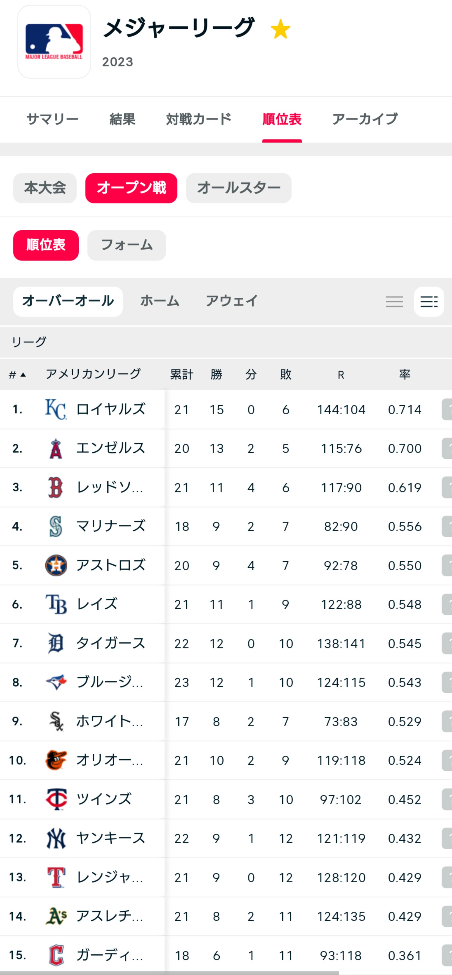Show the フォーム view
This screenshot has width=452, height=975.
(x=127, y=245)
